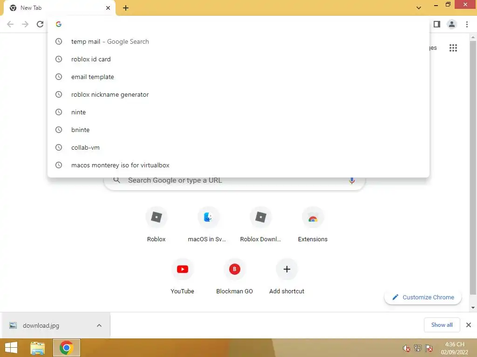Screen dimensions: 477x357
Task: Click the taskbar clock 4:36 CH
Action: pos(455,348)
